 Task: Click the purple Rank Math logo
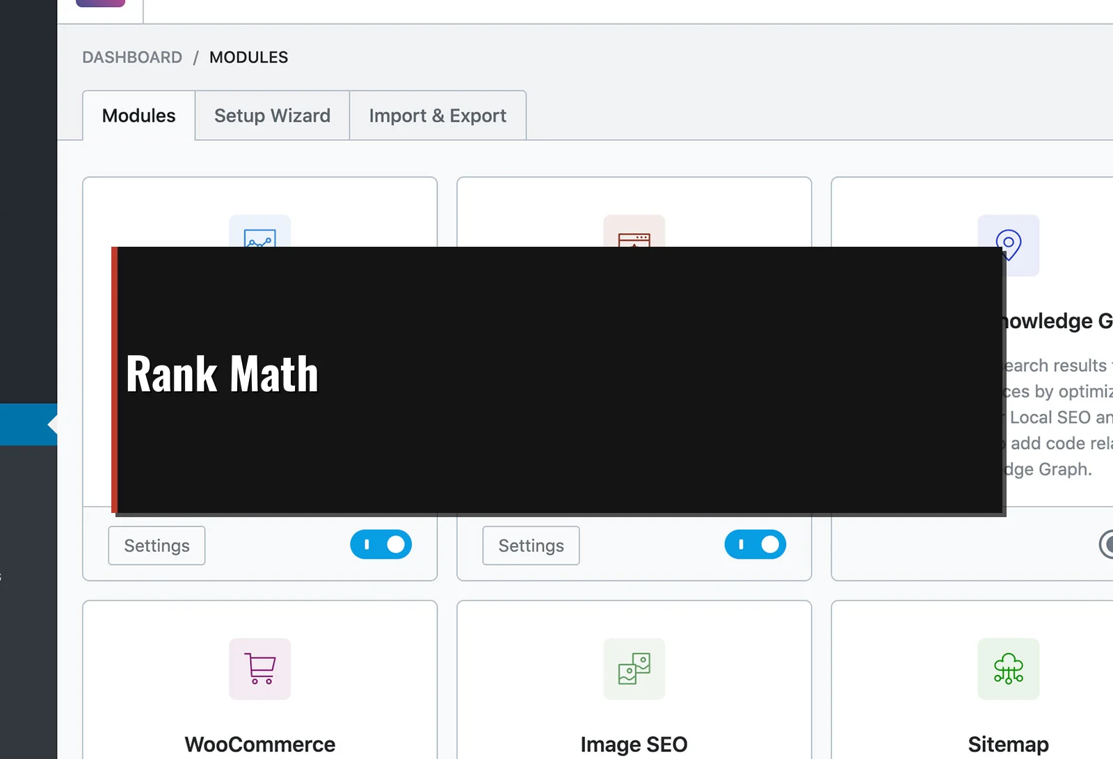[100, 3]
